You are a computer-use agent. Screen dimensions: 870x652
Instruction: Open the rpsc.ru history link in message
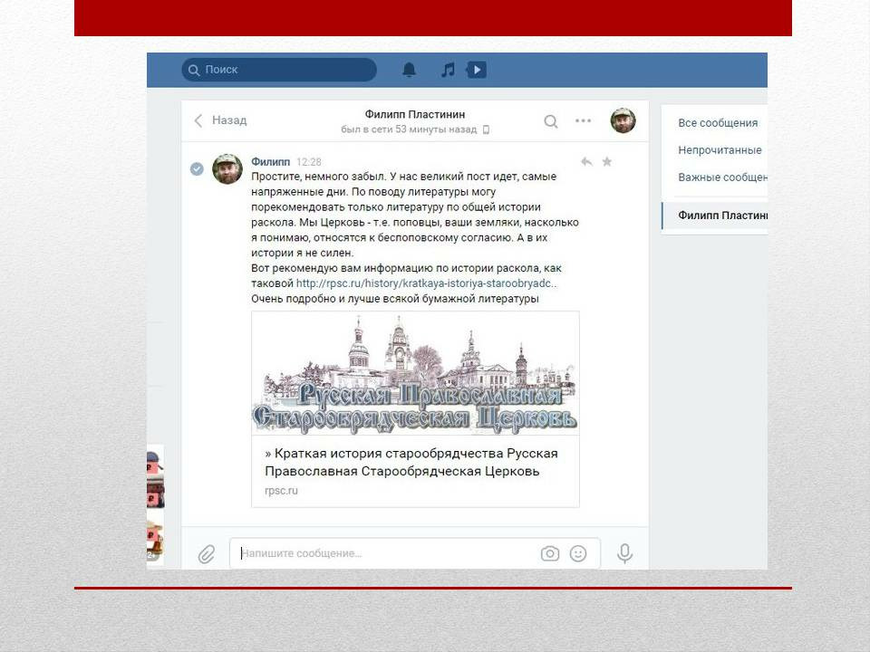426,283
